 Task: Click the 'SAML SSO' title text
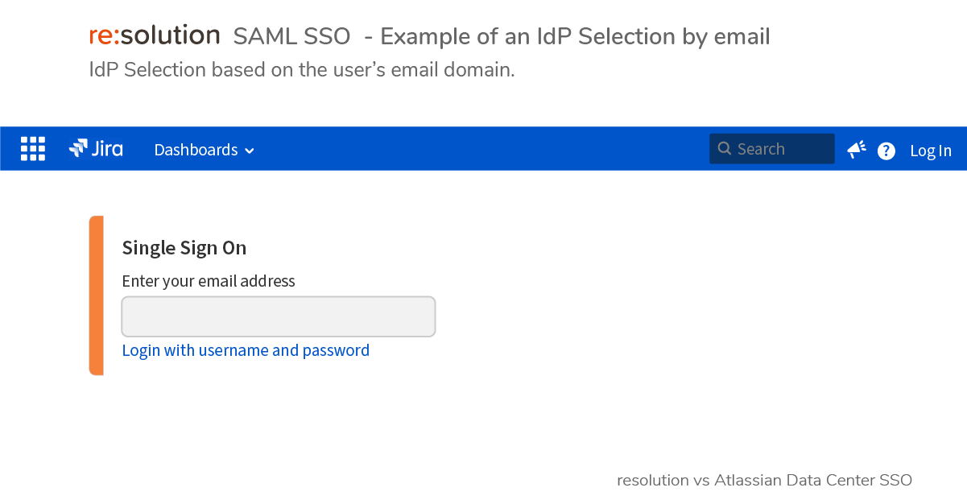[292, 36]
